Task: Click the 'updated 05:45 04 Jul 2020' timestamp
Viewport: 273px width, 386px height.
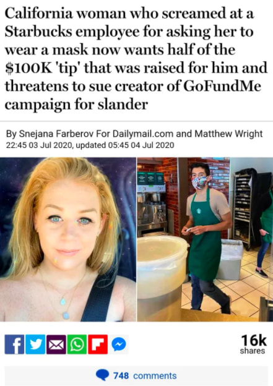Action: click(125, 145)
